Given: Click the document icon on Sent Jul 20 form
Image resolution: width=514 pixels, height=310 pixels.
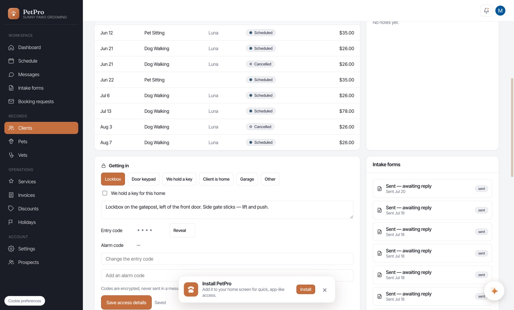Looking at the screenshot, I should pos(379,188).
